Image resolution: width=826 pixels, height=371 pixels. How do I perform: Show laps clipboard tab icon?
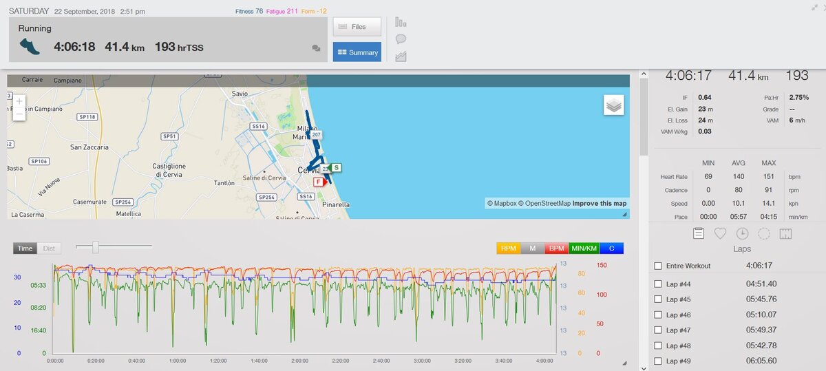point(698,233)
